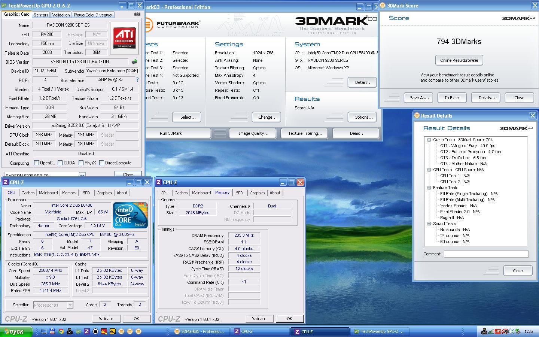Click the GPU-Z screenshot camera icon
539x337 pixels.
coord(137,14)
